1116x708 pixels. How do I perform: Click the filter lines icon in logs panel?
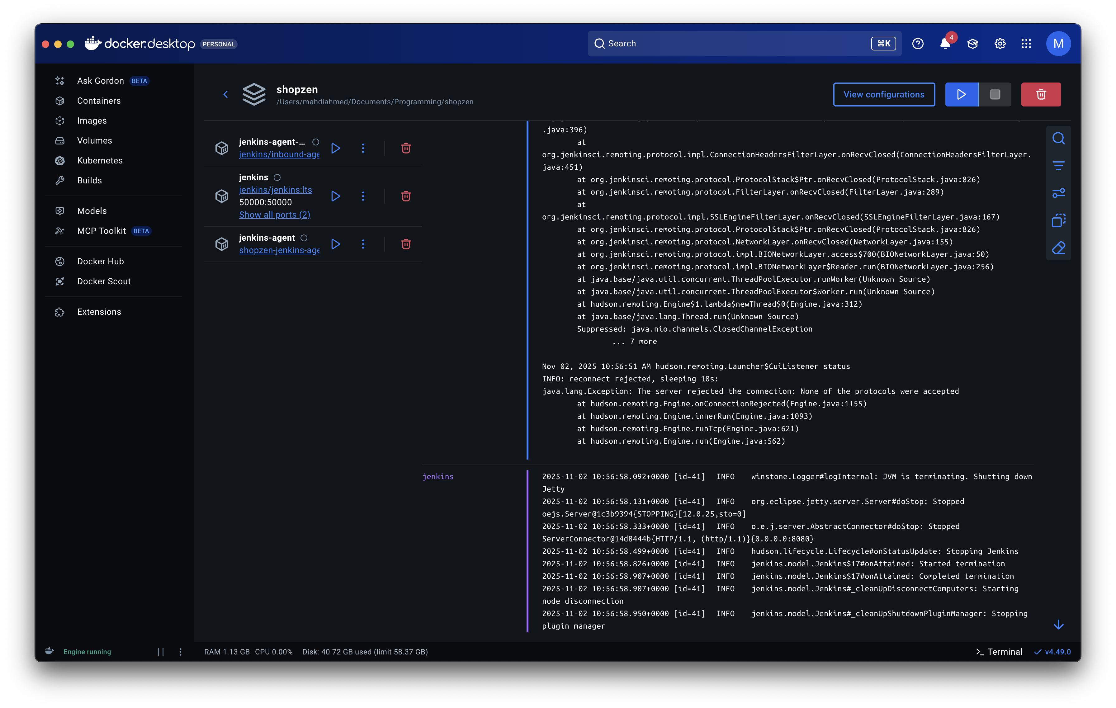(x=1058, y=165)
